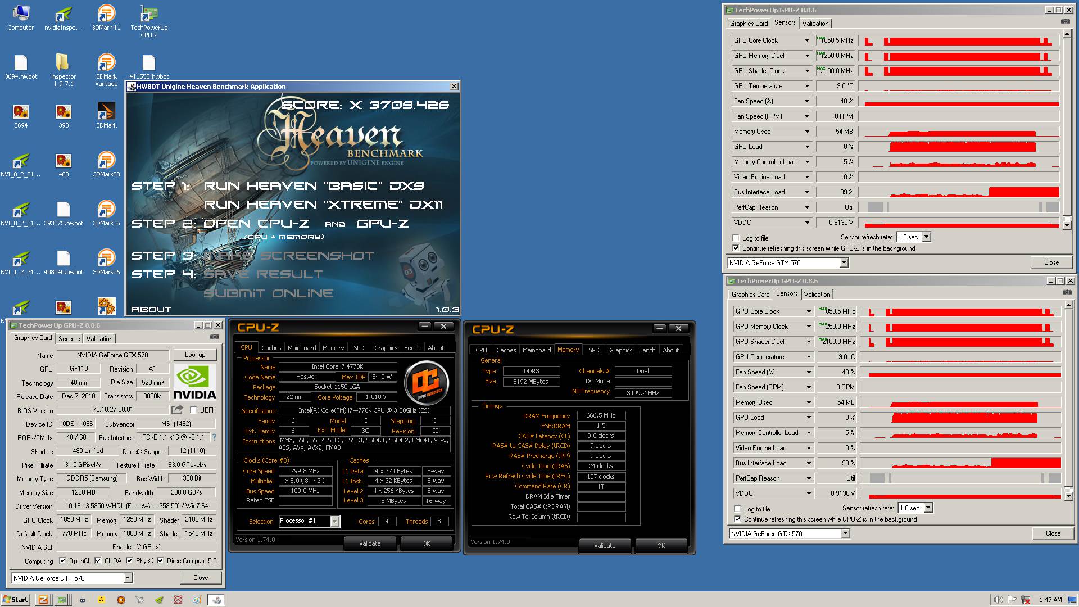Toggle PhysX computing checkbox

click(x=129, y=561)
